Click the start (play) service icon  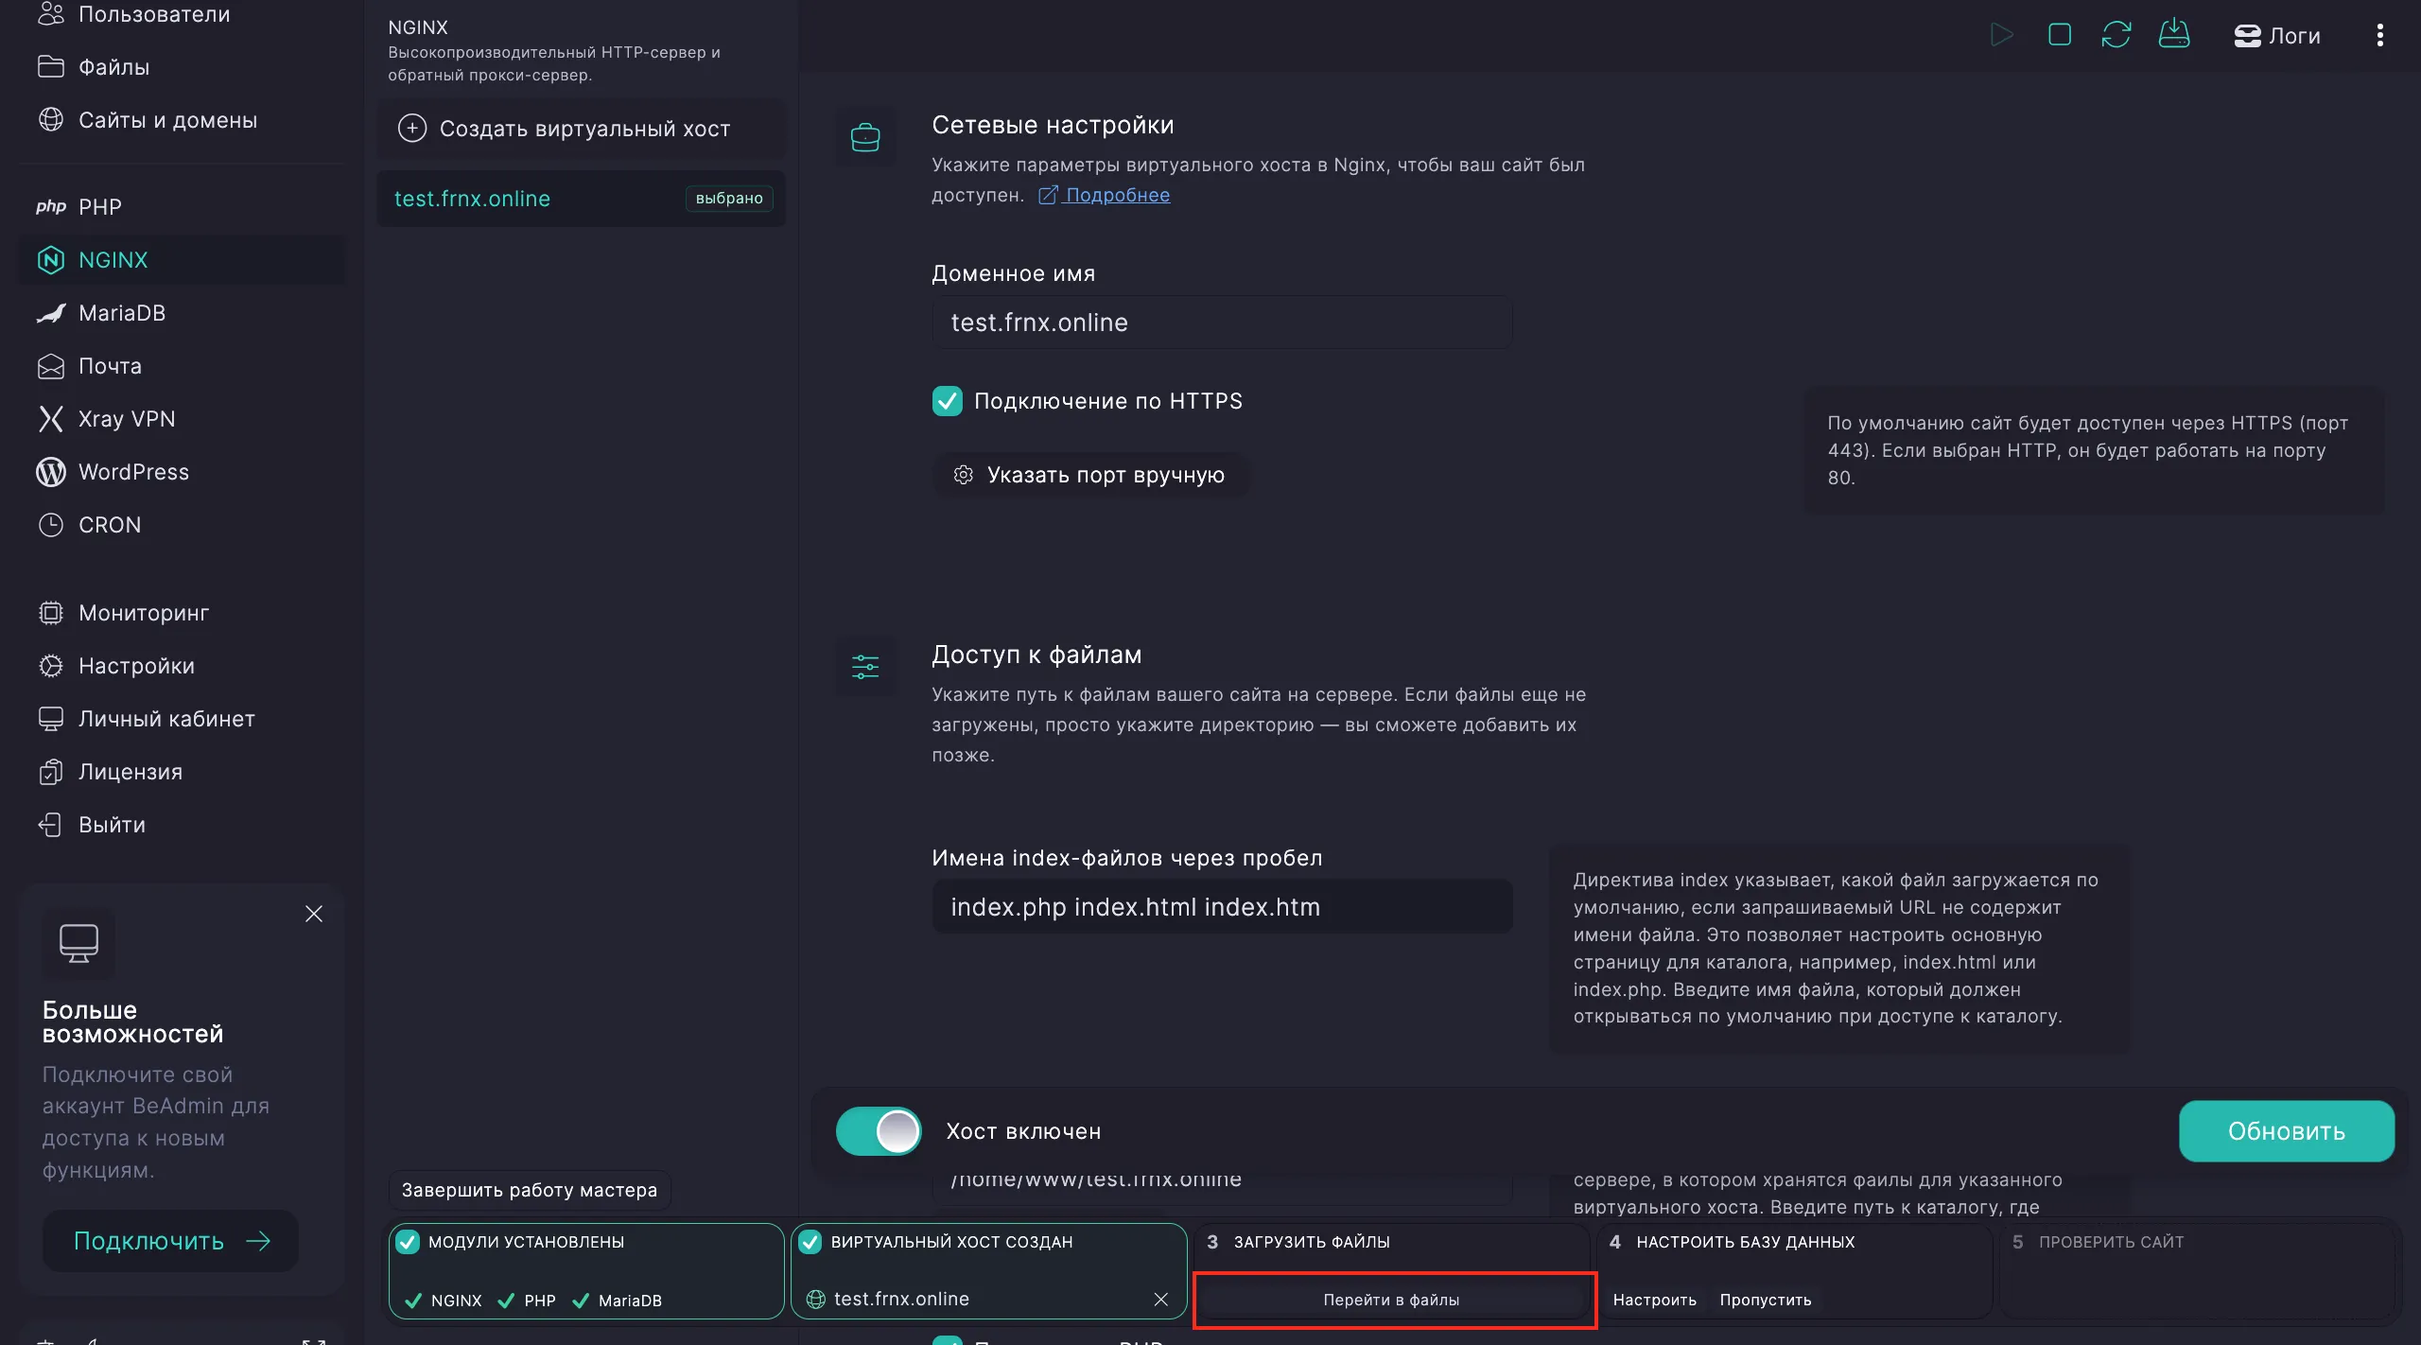[x=2001, y=35]
